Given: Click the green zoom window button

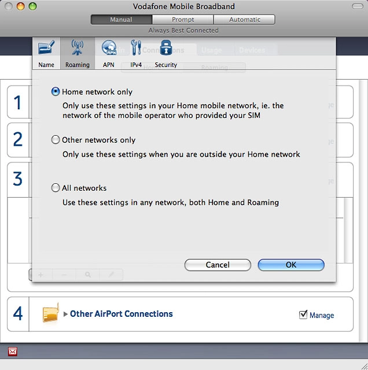Looking at the screenshot, I should [32, 6].
